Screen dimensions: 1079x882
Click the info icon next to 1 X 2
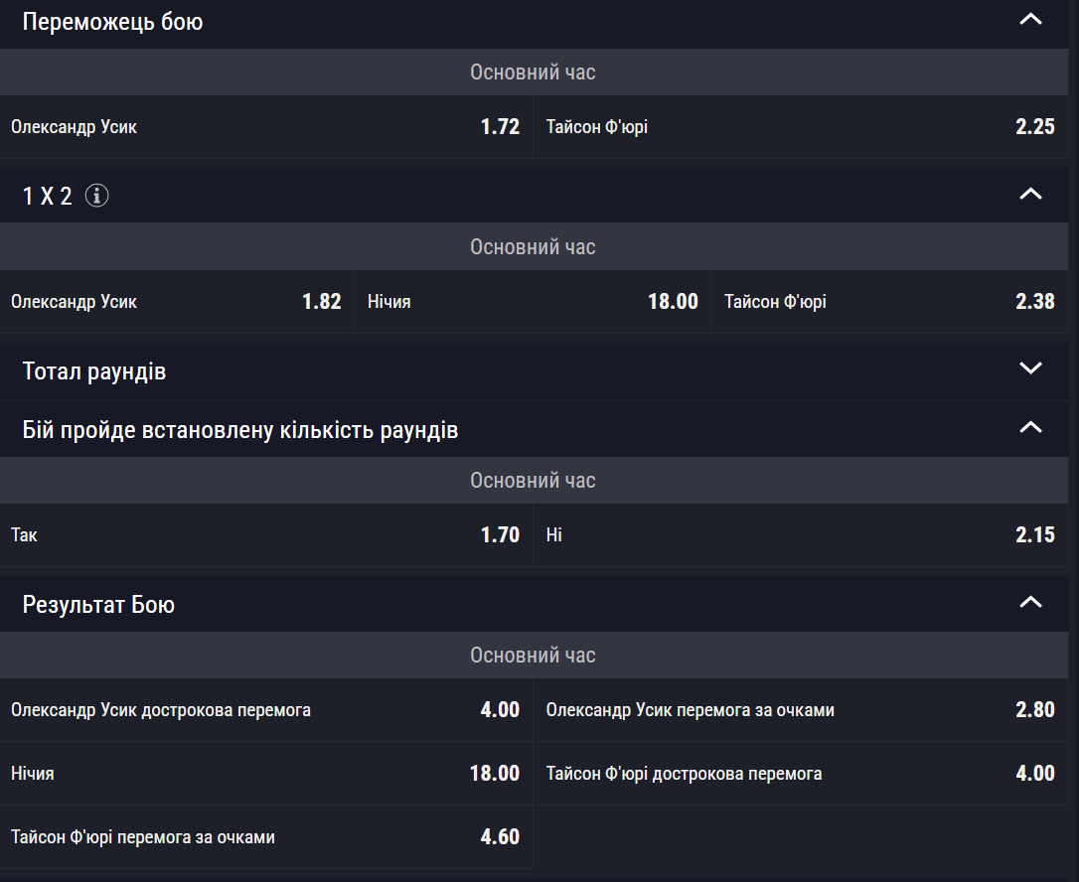(x=96, y=196)
